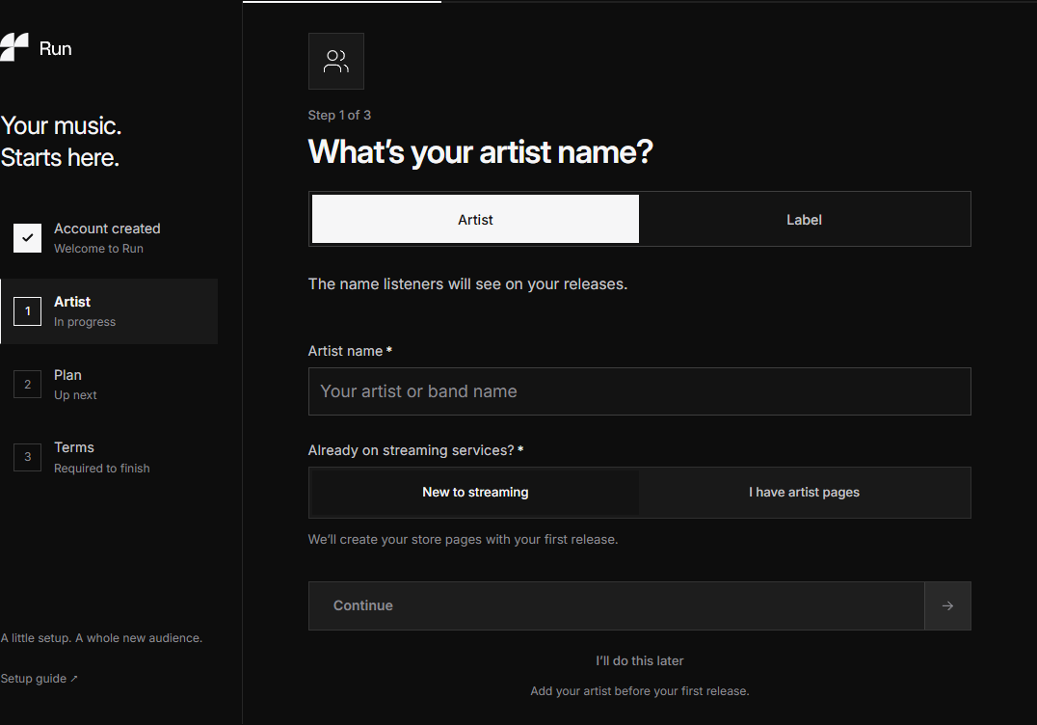Click 'Add your artist before your first release' text
Viewport: 1037px width, 725px height.
pyautogui.click(x=640, y=691)
